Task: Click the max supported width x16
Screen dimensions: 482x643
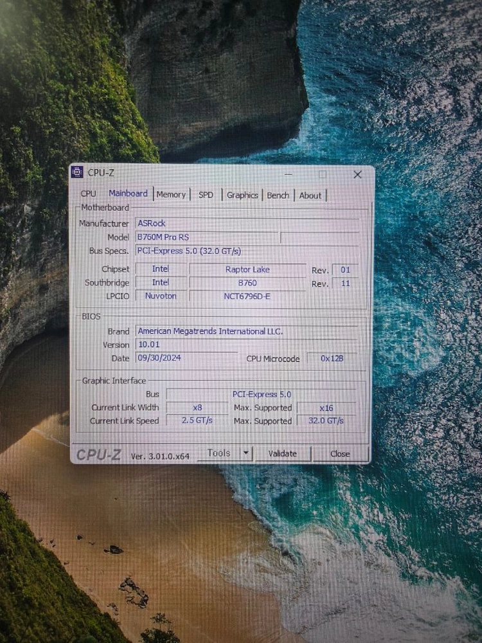Action: tap(326, 408)
